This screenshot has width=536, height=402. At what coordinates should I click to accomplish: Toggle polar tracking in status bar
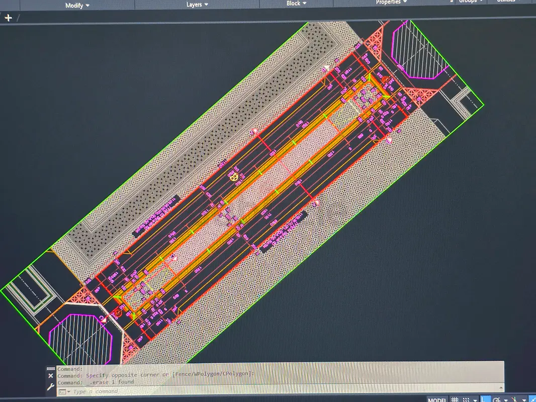point(497,399)
